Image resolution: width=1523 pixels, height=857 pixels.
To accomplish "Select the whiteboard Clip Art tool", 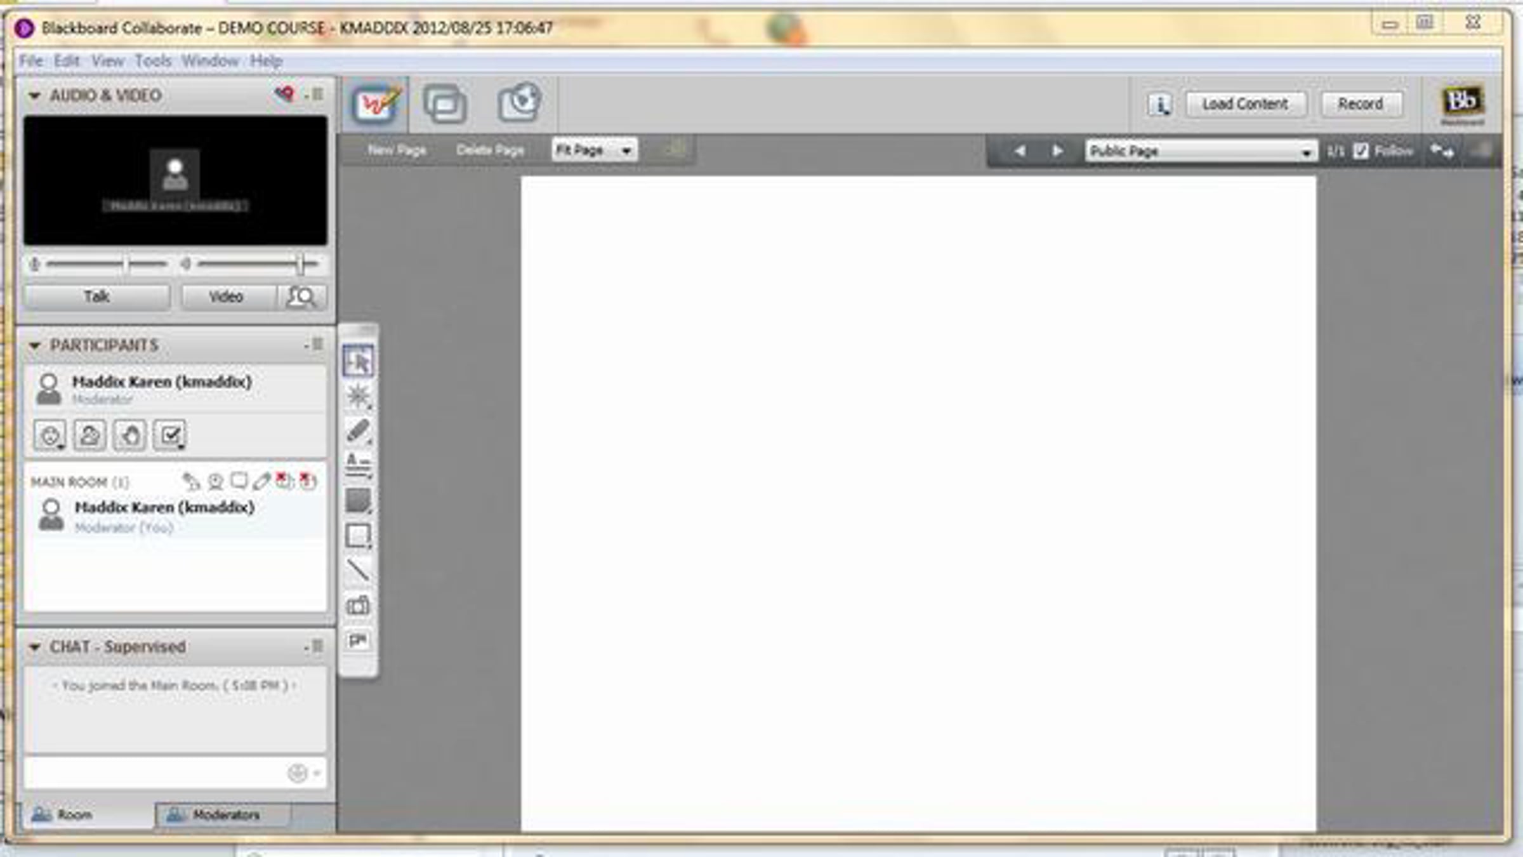I will point(359,640).
